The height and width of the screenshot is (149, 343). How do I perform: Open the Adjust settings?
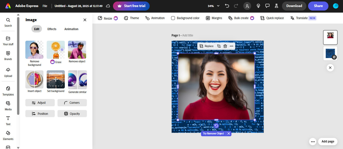40,103
